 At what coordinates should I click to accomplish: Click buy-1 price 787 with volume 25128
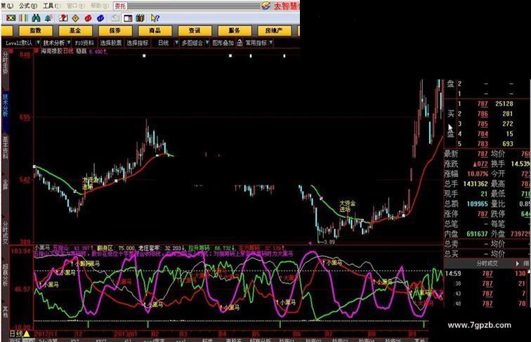pyautogui.click(x=483, y=104)
